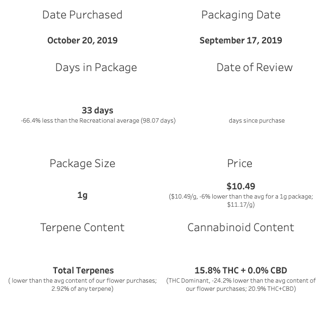
Task: Click the days since purchase label
Action: 257,120
